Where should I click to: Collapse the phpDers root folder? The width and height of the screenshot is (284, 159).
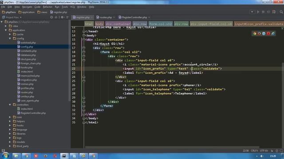pyautogui.click(x=2, y=22)
